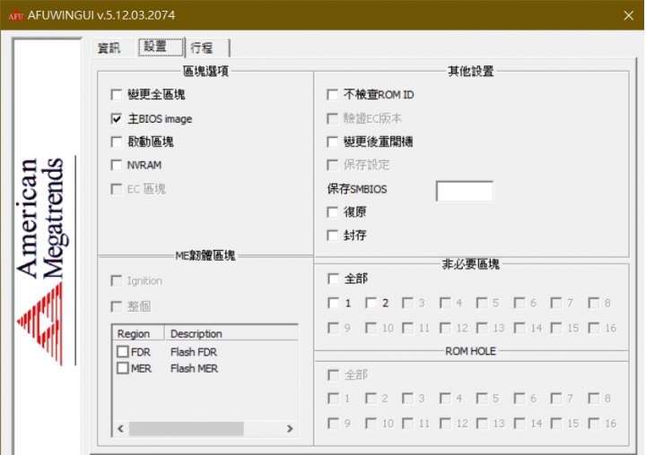The image size is (646, 455).
Task: Click the left arrow of region list scrollbar
Action: (121, 429)
